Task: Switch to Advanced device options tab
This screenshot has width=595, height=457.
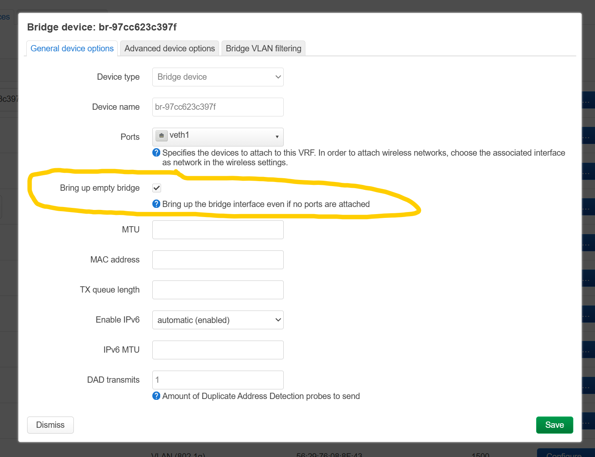Action: 169,49
